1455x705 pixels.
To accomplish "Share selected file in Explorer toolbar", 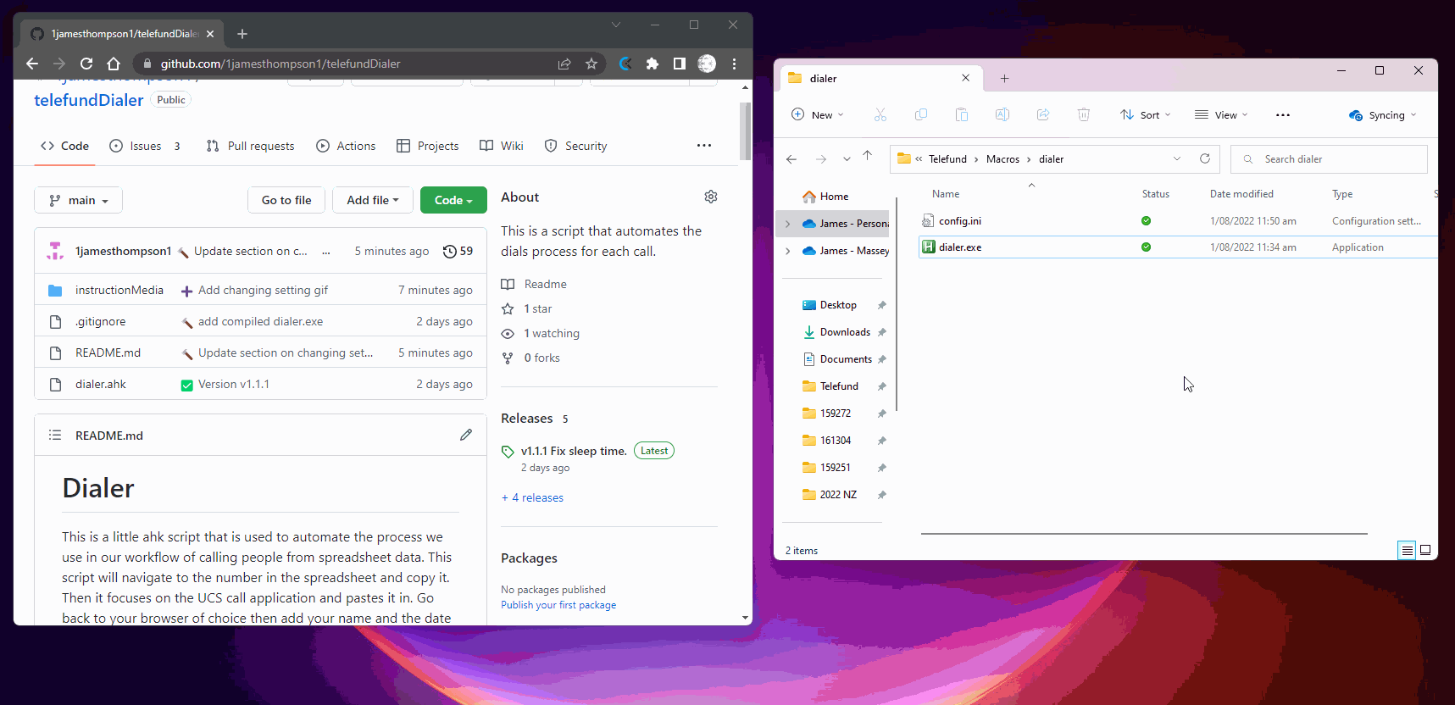I will point(1043,114).
